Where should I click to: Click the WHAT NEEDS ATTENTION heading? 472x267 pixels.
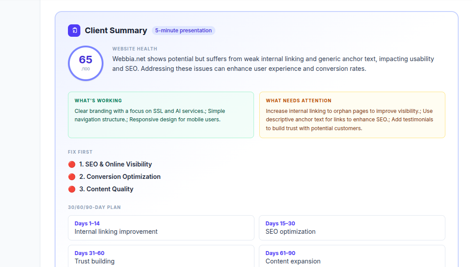tap(299, 101)
